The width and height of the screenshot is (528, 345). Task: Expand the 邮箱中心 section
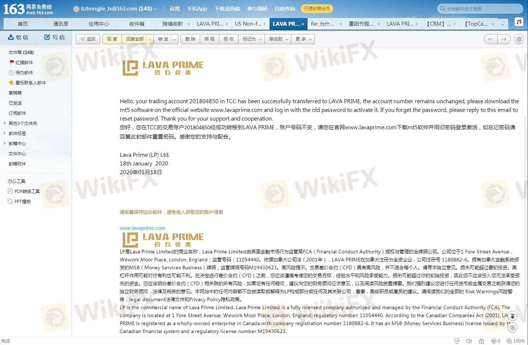point(4,143)
